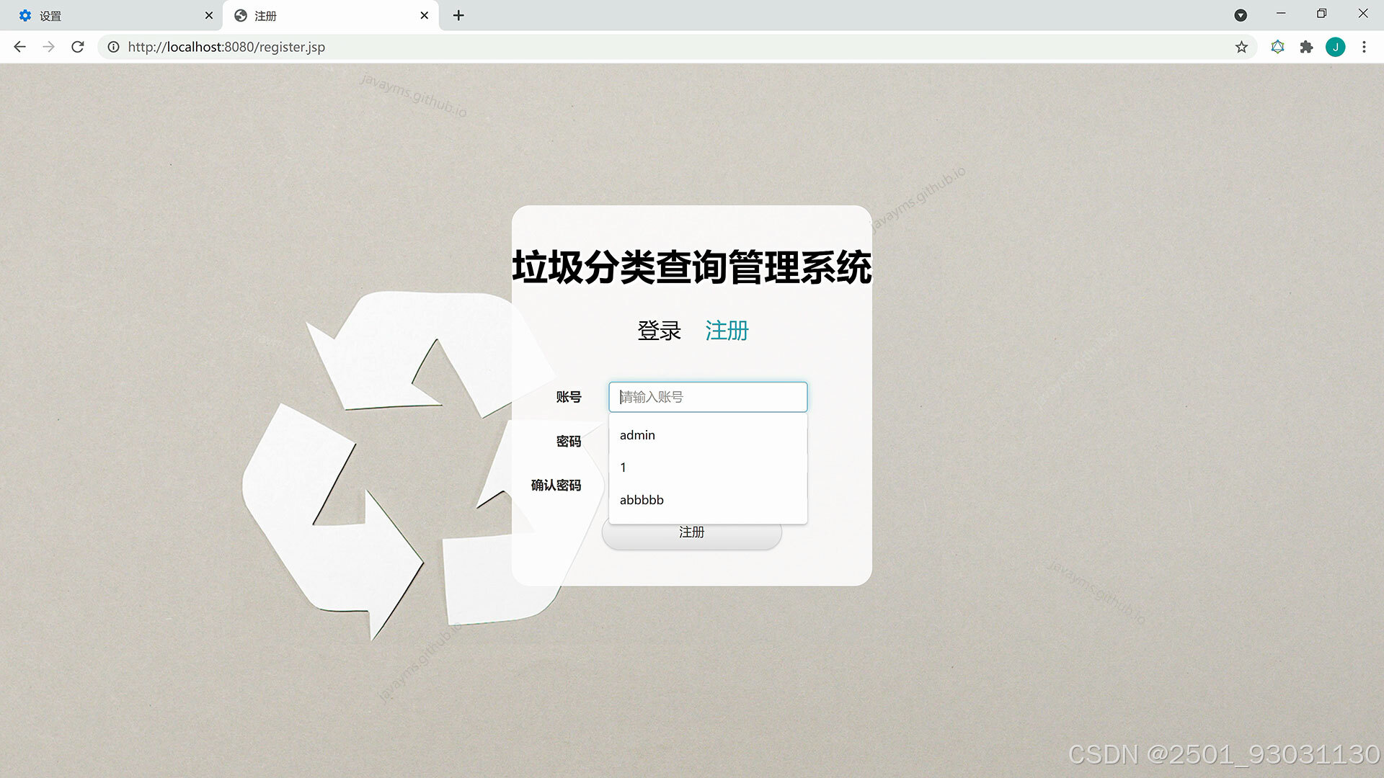Open a new tab with plus button
The height and width of the screenshot is (778, 1384).
(458, 15)
